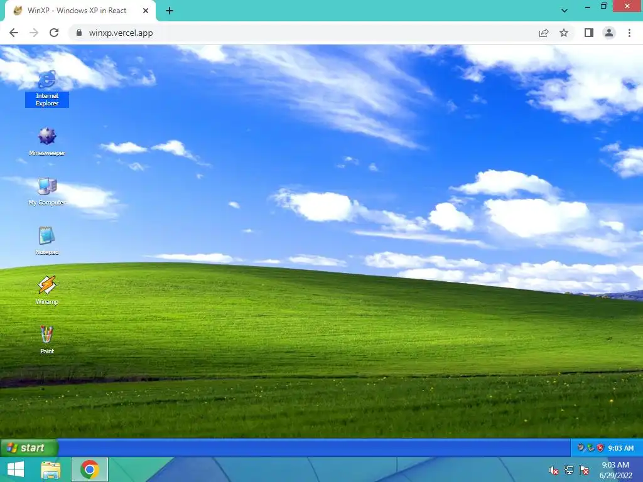Bookmark this page with the star icon

tap(564, 33)
